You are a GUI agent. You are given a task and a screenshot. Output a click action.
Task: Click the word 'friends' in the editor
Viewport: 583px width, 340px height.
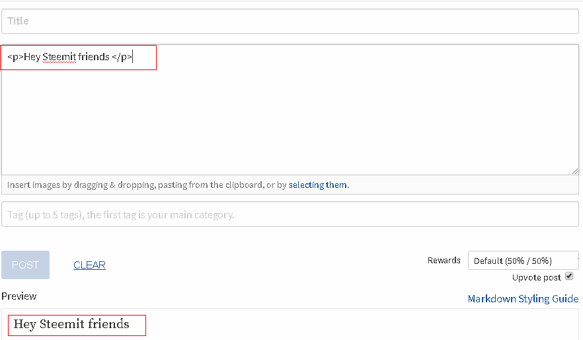point(94,57)
